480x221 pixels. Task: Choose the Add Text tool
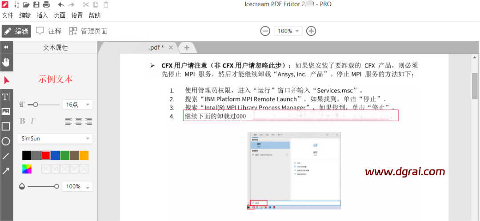pos(6,97)
